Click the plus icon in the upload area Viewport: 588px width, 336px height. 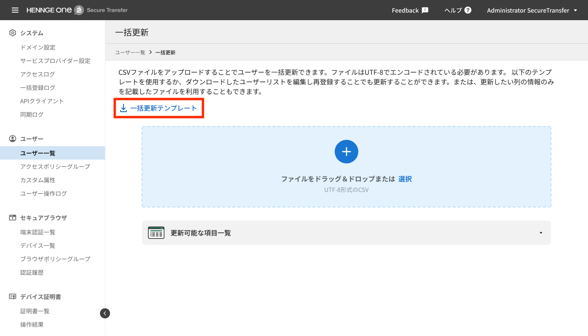[x=346, y=152]
